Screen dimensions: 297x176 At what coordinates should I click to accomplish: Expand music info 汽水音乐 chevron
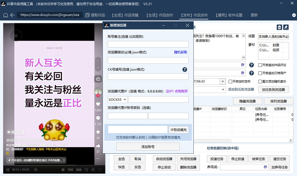pos(64,160)
